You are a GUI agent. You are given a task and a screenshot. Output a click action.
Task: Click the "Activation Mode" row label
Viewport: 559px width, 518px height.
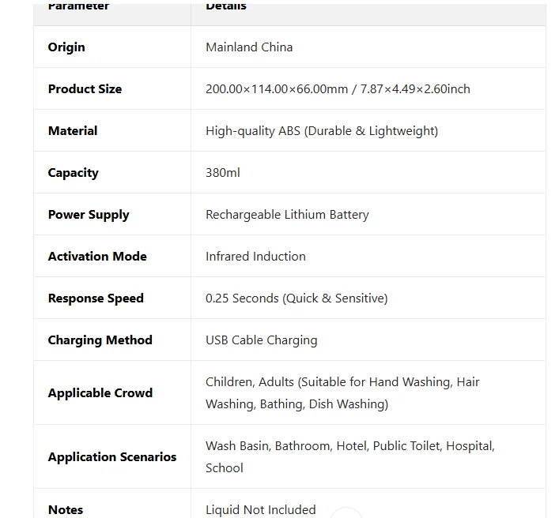tap(97, 257)
